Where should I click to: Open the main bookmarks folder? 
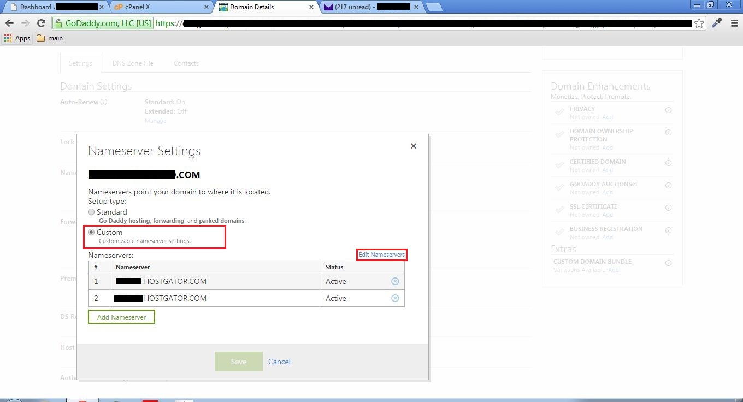(50, 38)
